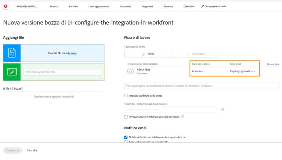Click the green web link icon

coord(12,72)
